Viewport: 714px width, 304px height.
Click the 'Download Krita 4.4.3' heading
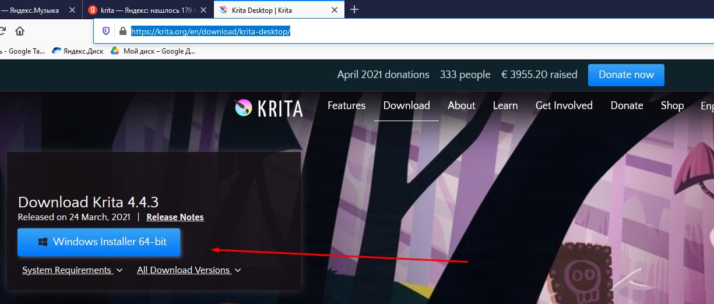pyautogui.click(x=89, y=202)
